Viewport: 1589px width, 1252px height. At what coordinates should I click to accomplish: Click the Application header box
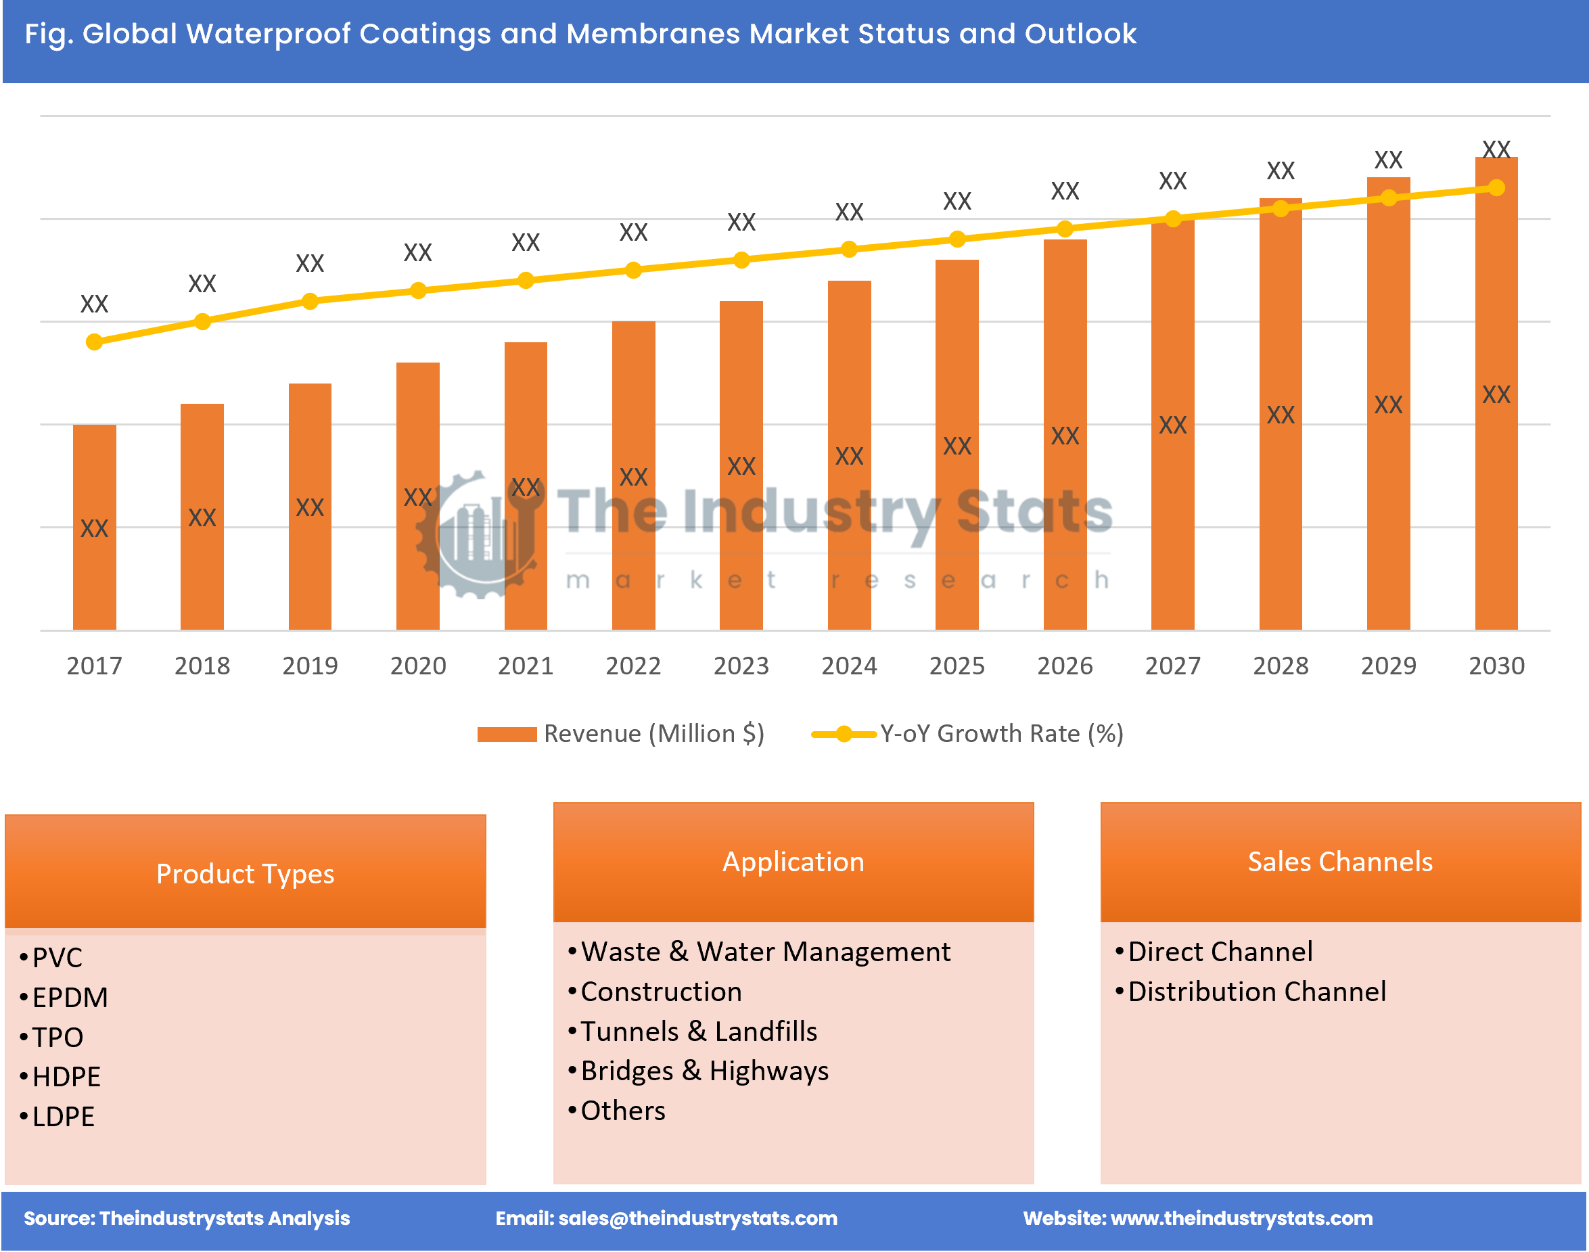tap(793, 862)
